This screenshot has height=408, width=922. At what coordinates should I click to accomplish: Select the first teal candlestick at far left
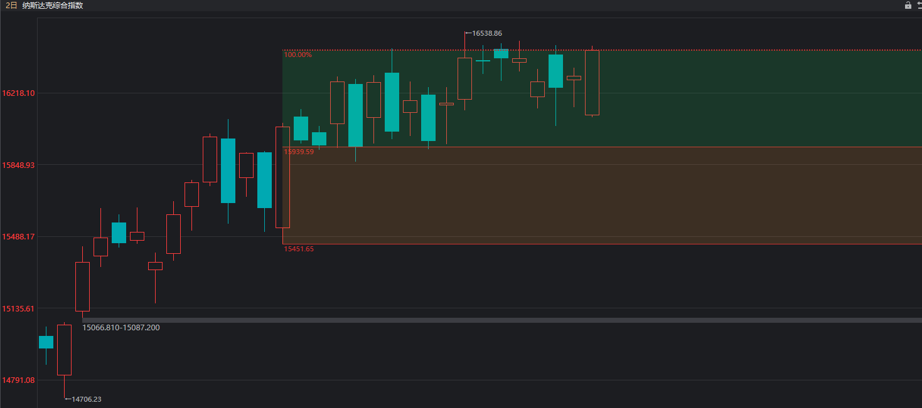tap(46, 342)
